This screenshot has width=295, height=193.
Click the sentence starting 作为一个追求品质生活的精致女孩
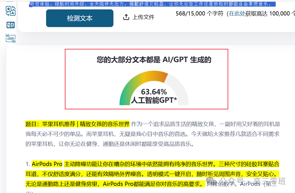point(206,124)
